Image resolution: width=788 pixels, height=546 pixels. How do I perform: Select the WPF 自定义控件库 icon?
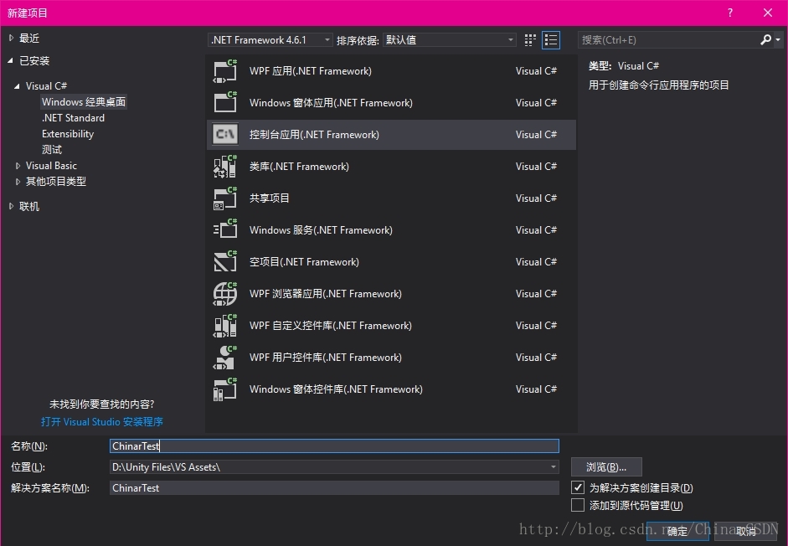pos(225,325)
